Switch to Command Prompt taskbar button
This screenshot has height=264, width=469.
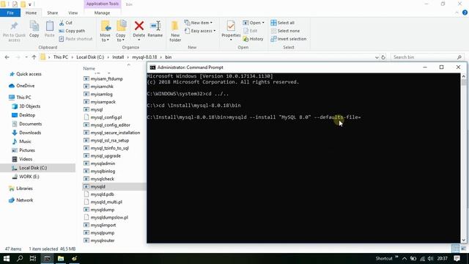point(47,258)
